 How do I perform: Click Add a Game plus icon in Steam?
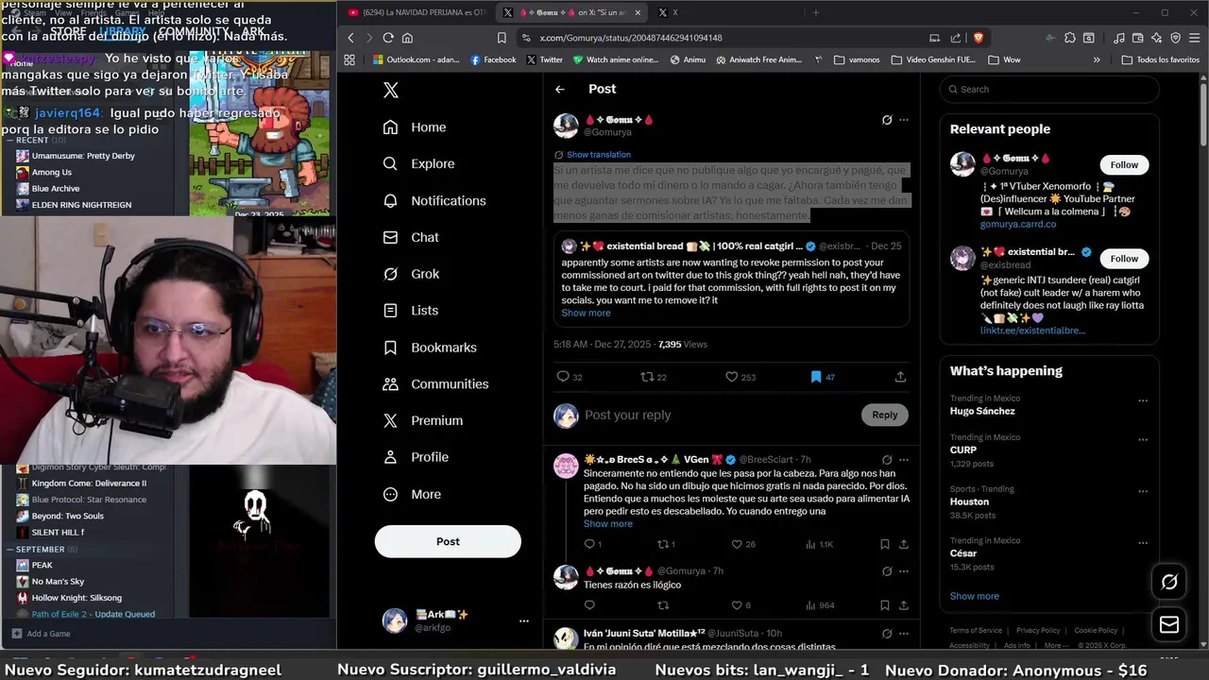[x=16, y=634]
